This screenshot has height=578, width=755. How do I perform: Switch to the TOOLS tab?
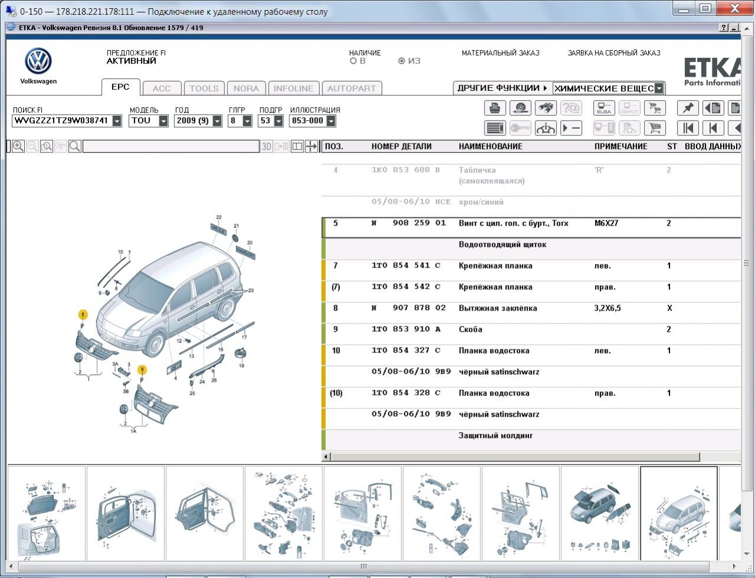(x=204, y=89)
